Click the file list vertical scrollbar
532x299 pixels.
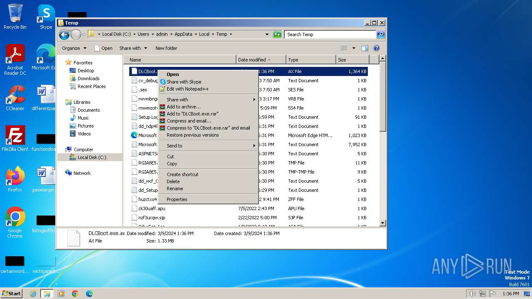tap(383, 141)
